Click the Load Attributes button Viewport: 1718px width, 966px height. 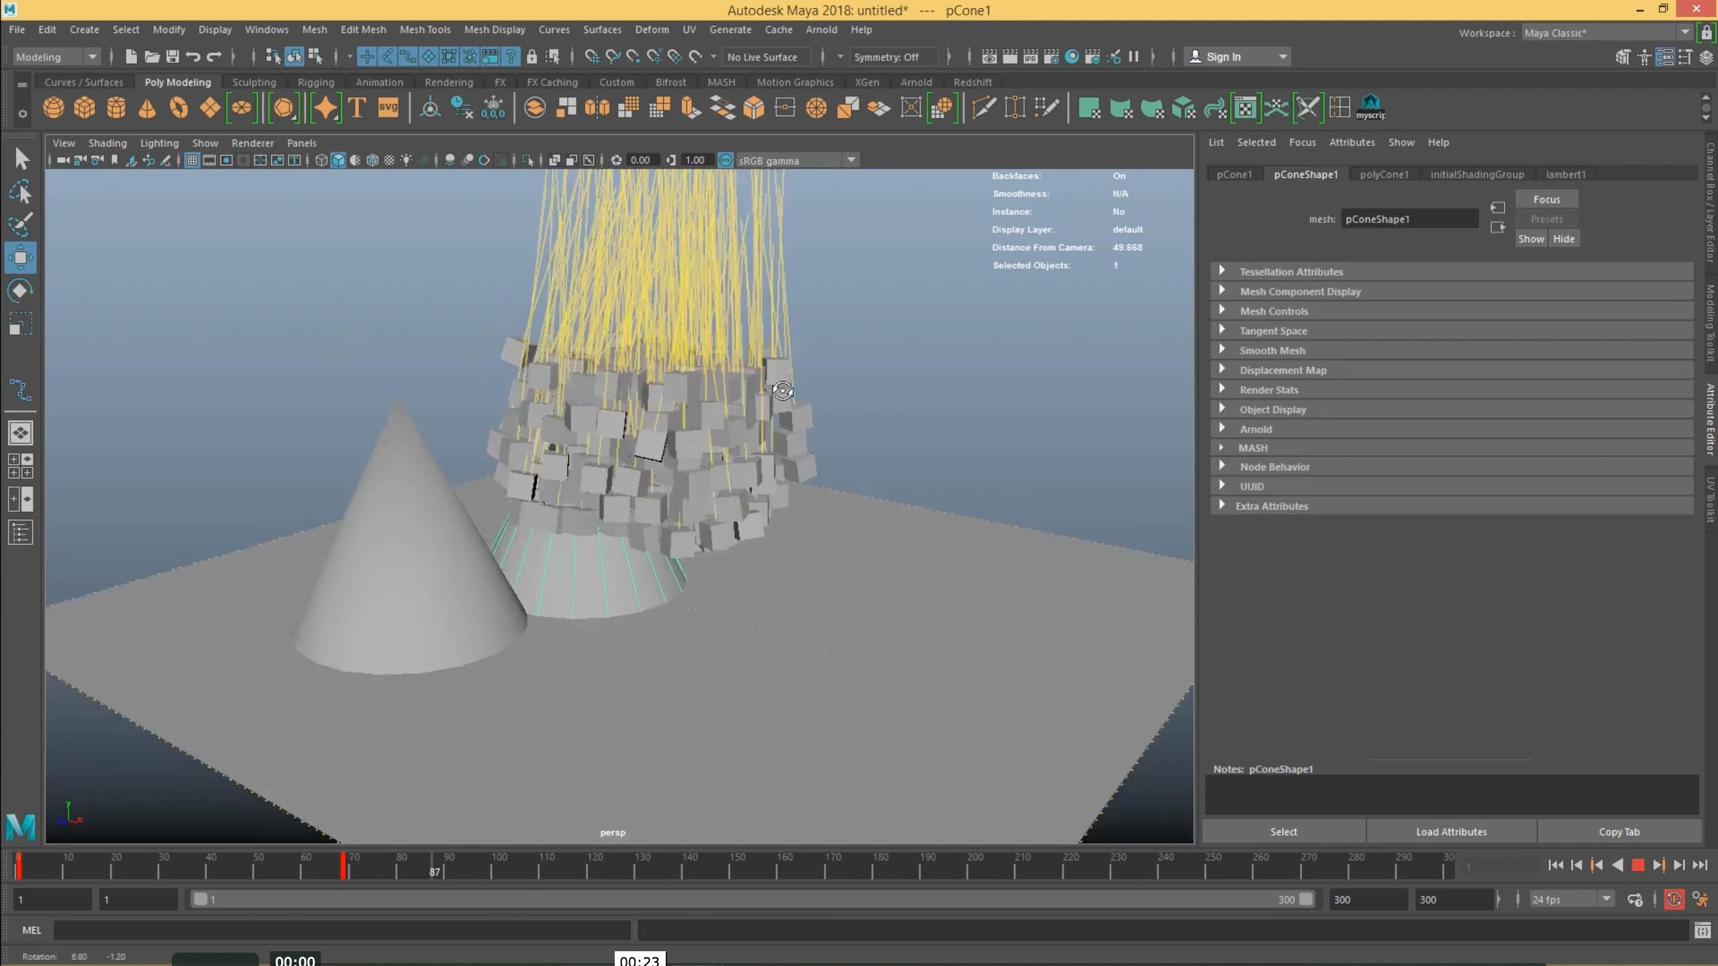(x=1451, y=832)
